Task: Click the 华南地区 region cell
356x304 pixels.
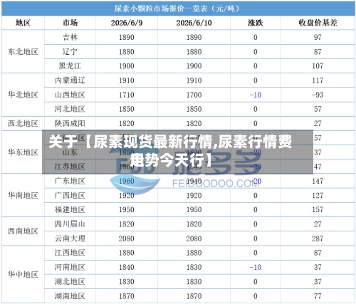Action: pyautogui.click(x=23, y=195)
